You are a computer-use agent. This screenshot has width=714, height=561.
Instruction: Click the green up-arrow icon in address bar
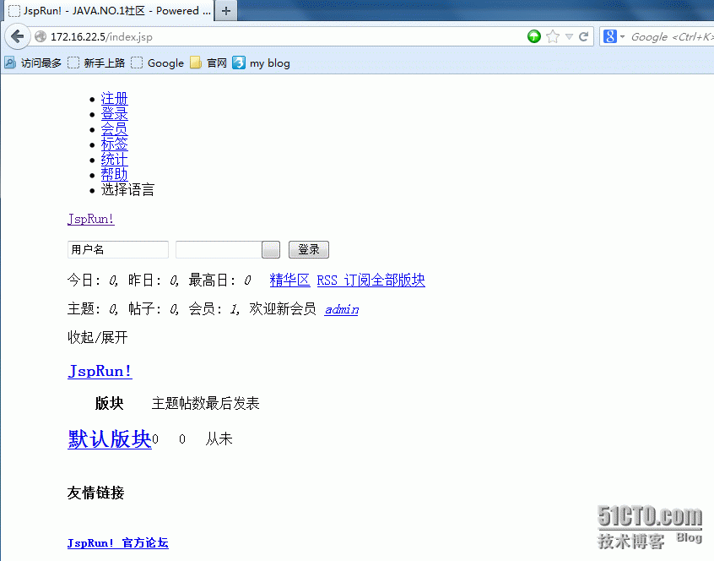click(x=534, y=36)
